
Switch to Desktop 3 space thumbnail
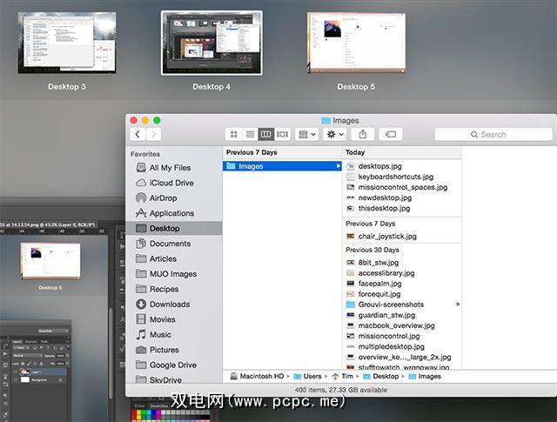67,43
